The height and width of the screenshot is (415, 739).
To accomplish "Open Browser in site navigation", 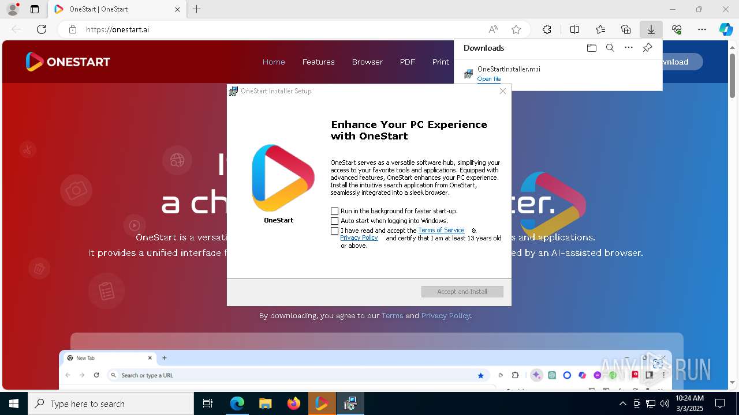I will point(367,62).
